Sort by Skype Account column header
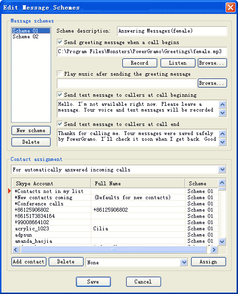Screen dimensions: 238x294 tap(51, 183)
